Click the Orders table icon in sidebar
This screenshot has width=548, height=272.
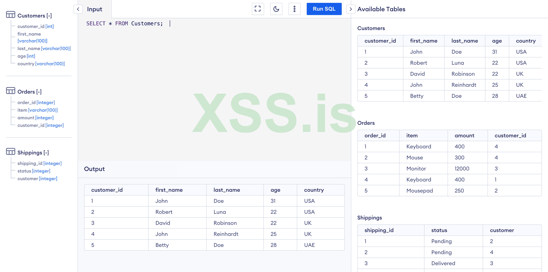(11, 91)
